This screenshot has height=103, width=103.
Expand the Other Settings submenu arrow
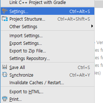92,26
